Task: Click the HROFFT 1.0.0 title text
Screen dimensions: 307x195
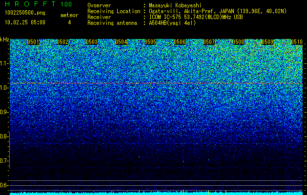Action: click(x=39, y=4)
